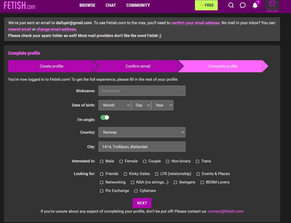Expand the Country dropdown showing Norway
This screenshot has width=291, height=223.
click(x=142, y=132)
